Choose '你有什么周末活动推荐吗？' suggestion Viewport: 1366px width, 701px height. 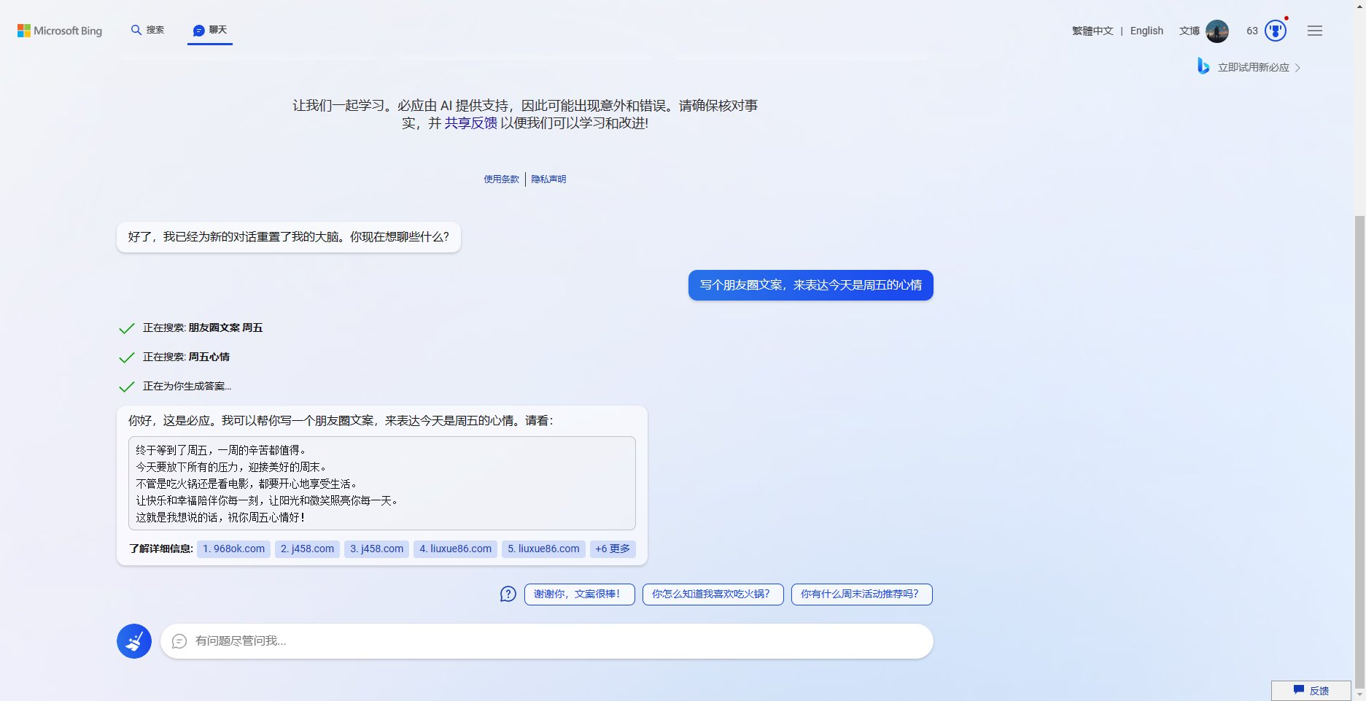[861, 595]
